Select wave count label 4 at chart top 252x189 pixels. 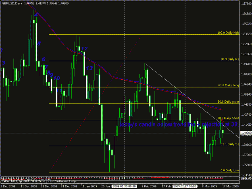[x=36, y=15]
